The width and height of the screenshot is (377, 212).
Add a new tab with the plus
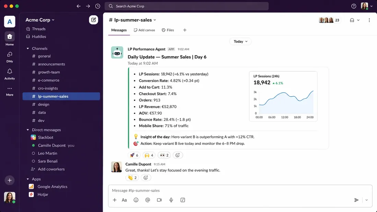click(x=185, y=30)
